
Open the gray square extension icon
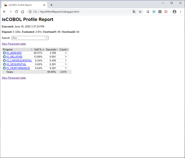[x=160, y=12]
